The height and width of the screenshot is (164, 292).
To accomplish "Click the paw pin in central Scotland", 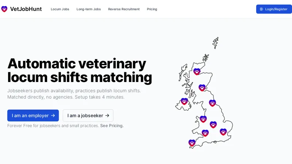I will (202, 87).
